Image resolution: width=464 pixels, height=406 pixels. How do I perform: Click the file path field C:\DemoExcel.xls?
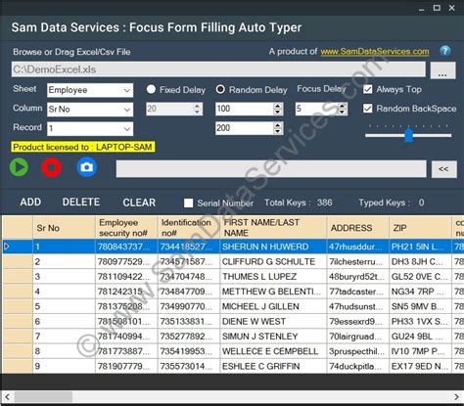pyautogui.click(x=218, y=69)
